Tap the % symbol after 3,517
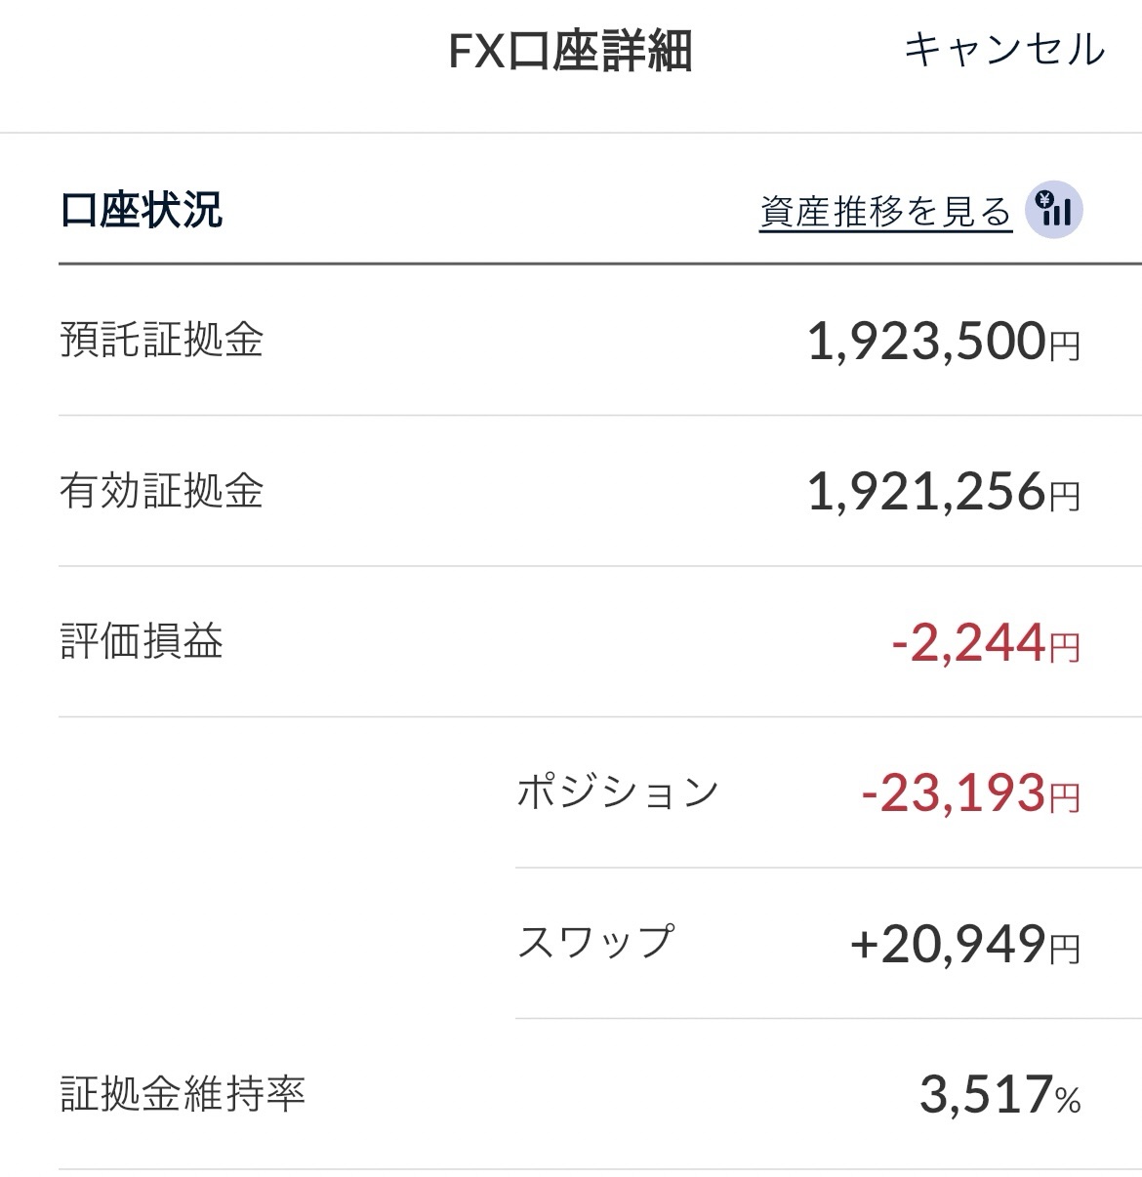 [x=1068, y=1101]
